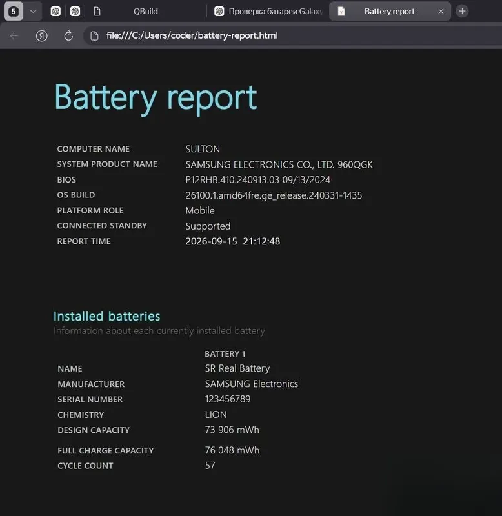Switch to the Проверка батареи Galaxy tab
The image size is (502, 516).
(268, 11)
